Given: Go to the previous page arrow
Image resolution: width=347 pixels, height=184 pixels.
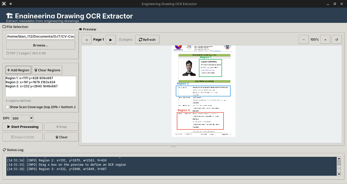Looking at the screenshot, I should pyautogui.click(x=86, y=40).
